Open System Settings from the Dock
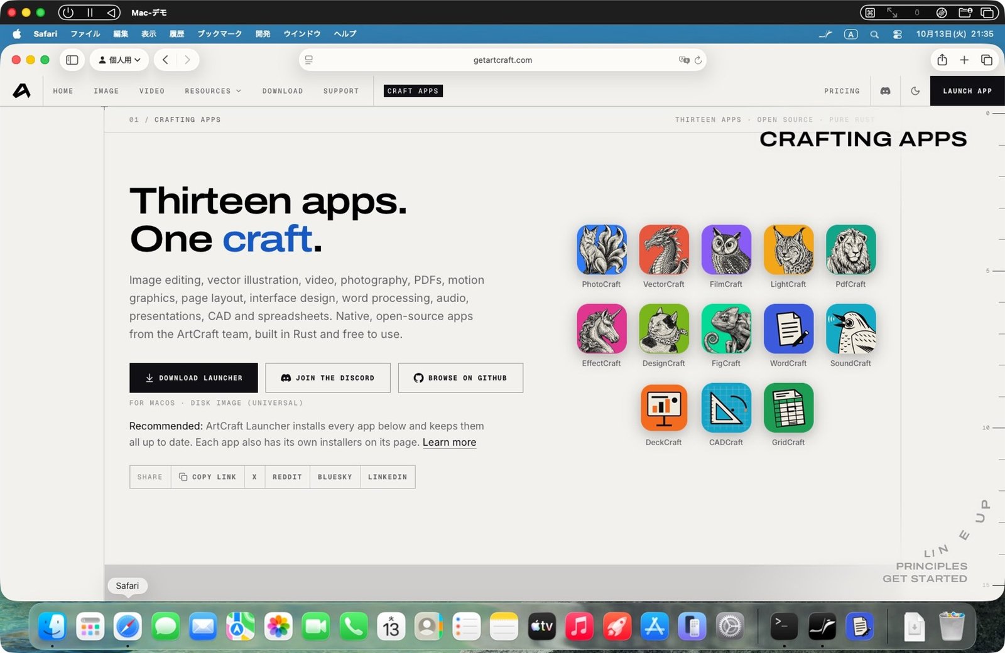Viewport: 1005px width, 653px height. pyautogui.click(x=730, y=626)
